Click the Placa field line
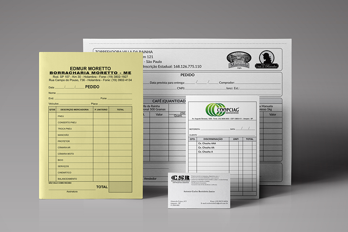The width and height of the screenshot is (348, 232). click(111, 104)
